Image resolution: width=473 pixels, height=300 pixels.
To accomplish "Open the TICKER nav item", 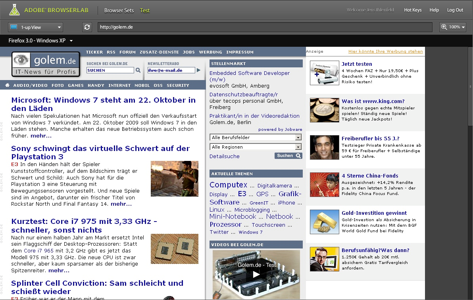I will click(94, 52).
